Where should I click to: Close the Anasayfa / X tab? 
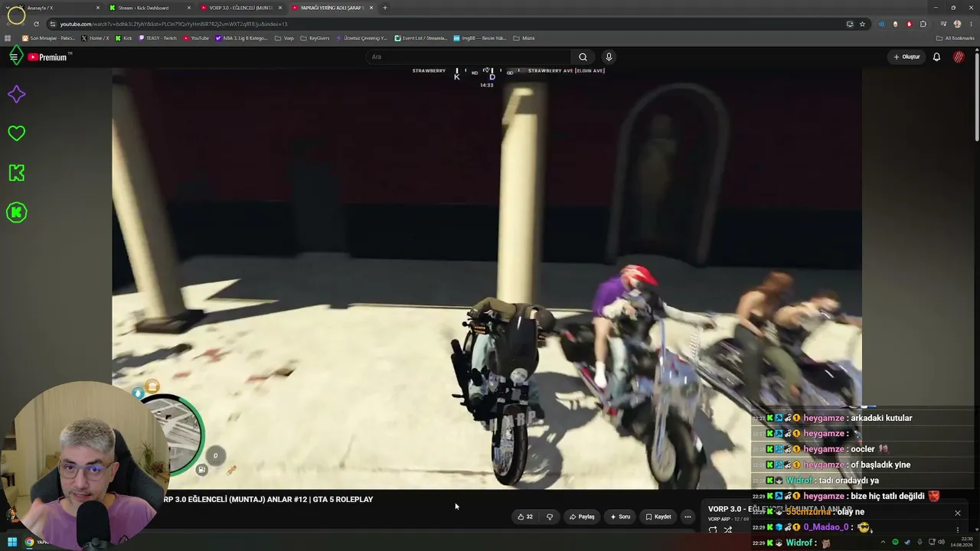coord(98,8)
